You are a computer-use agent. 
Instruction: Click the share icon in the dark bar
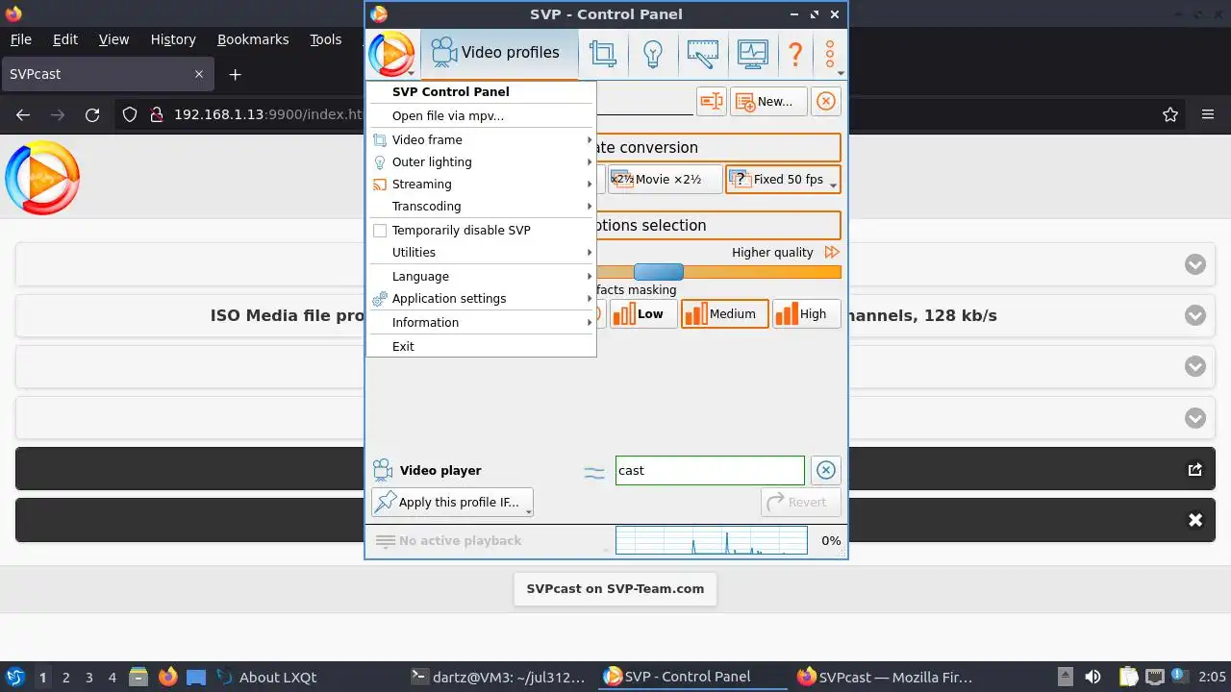pos(1195,469)
